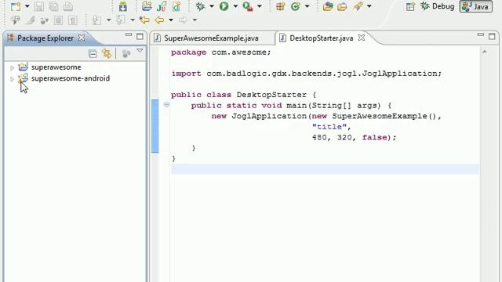Click the New wizard toolbar icon
502x282 pixels.
pyautogui.click(x=16, y=6)
